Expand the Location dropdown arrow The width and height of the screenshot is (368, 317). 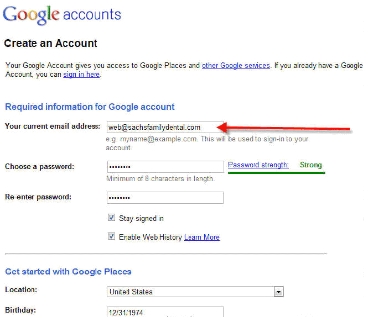(x=278, y=292)
